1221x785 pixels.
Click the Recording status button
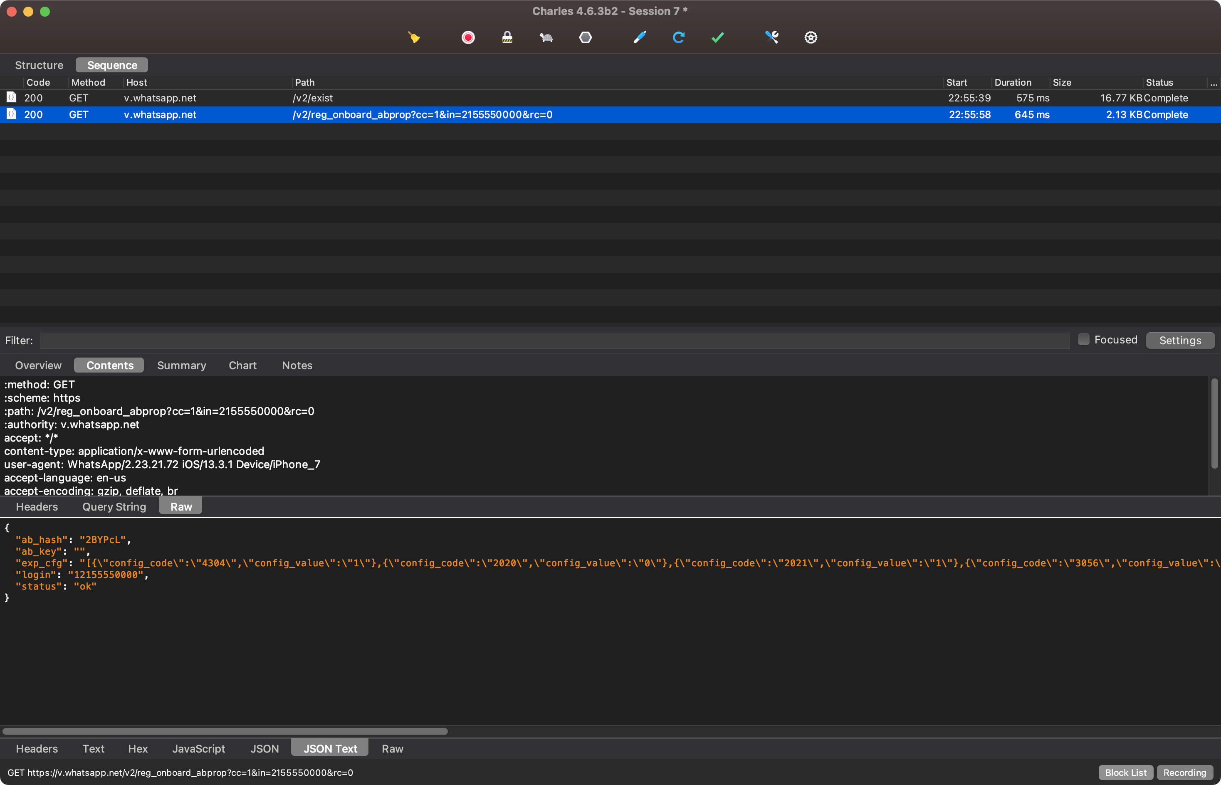coord(1185,772)
